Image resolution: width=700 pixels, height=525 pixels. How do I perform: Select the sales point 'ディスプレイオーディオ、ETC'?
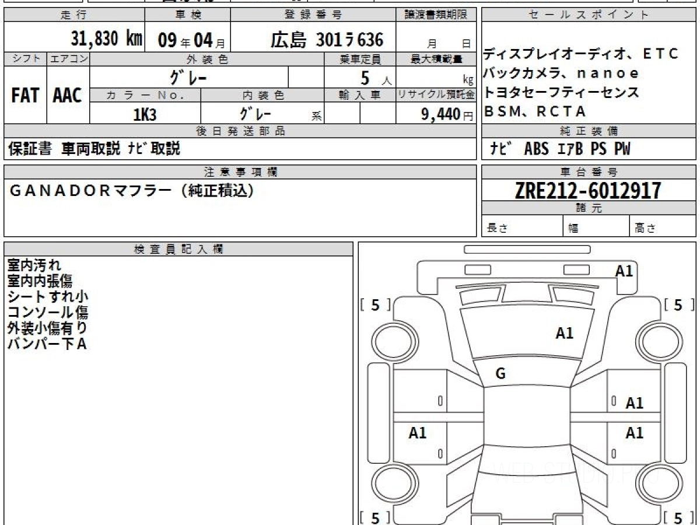pos(581,54)
